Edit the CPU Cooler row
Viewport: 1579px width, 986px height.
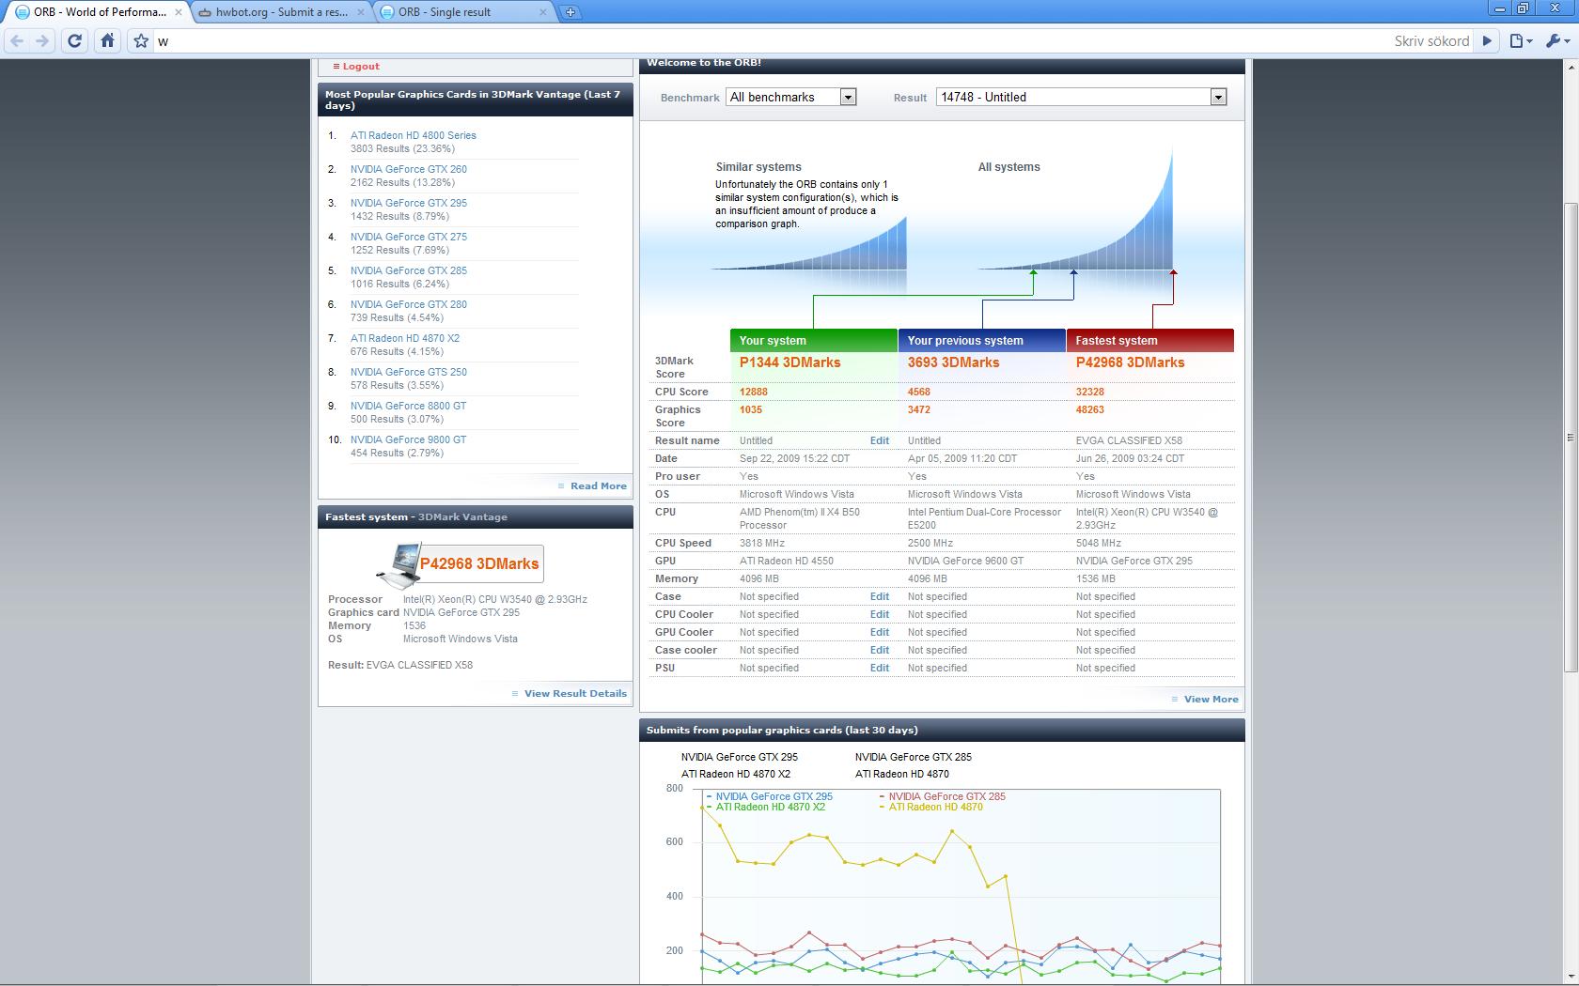879,614
